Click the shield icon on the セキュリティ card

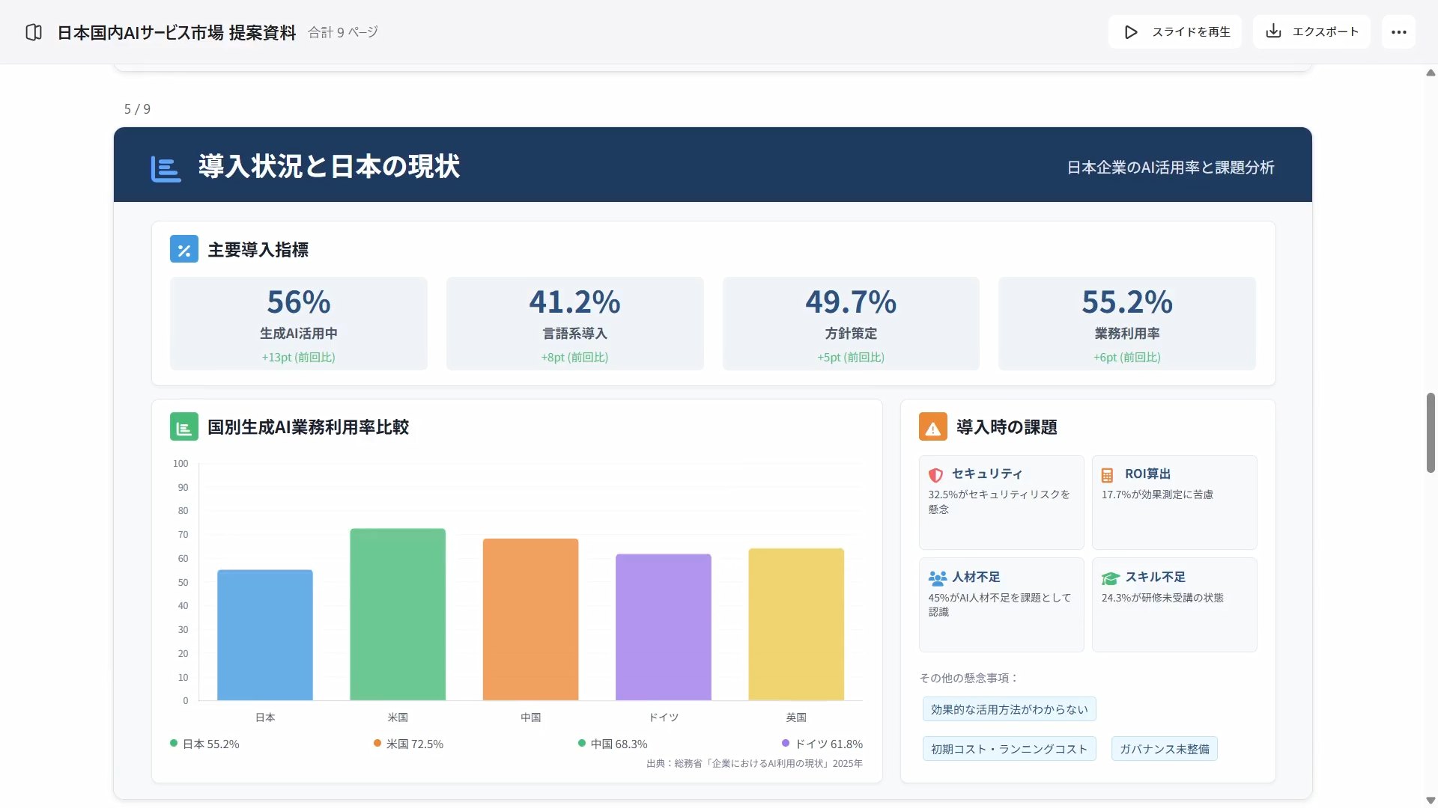pyautogui.click(x=935, y=475)
